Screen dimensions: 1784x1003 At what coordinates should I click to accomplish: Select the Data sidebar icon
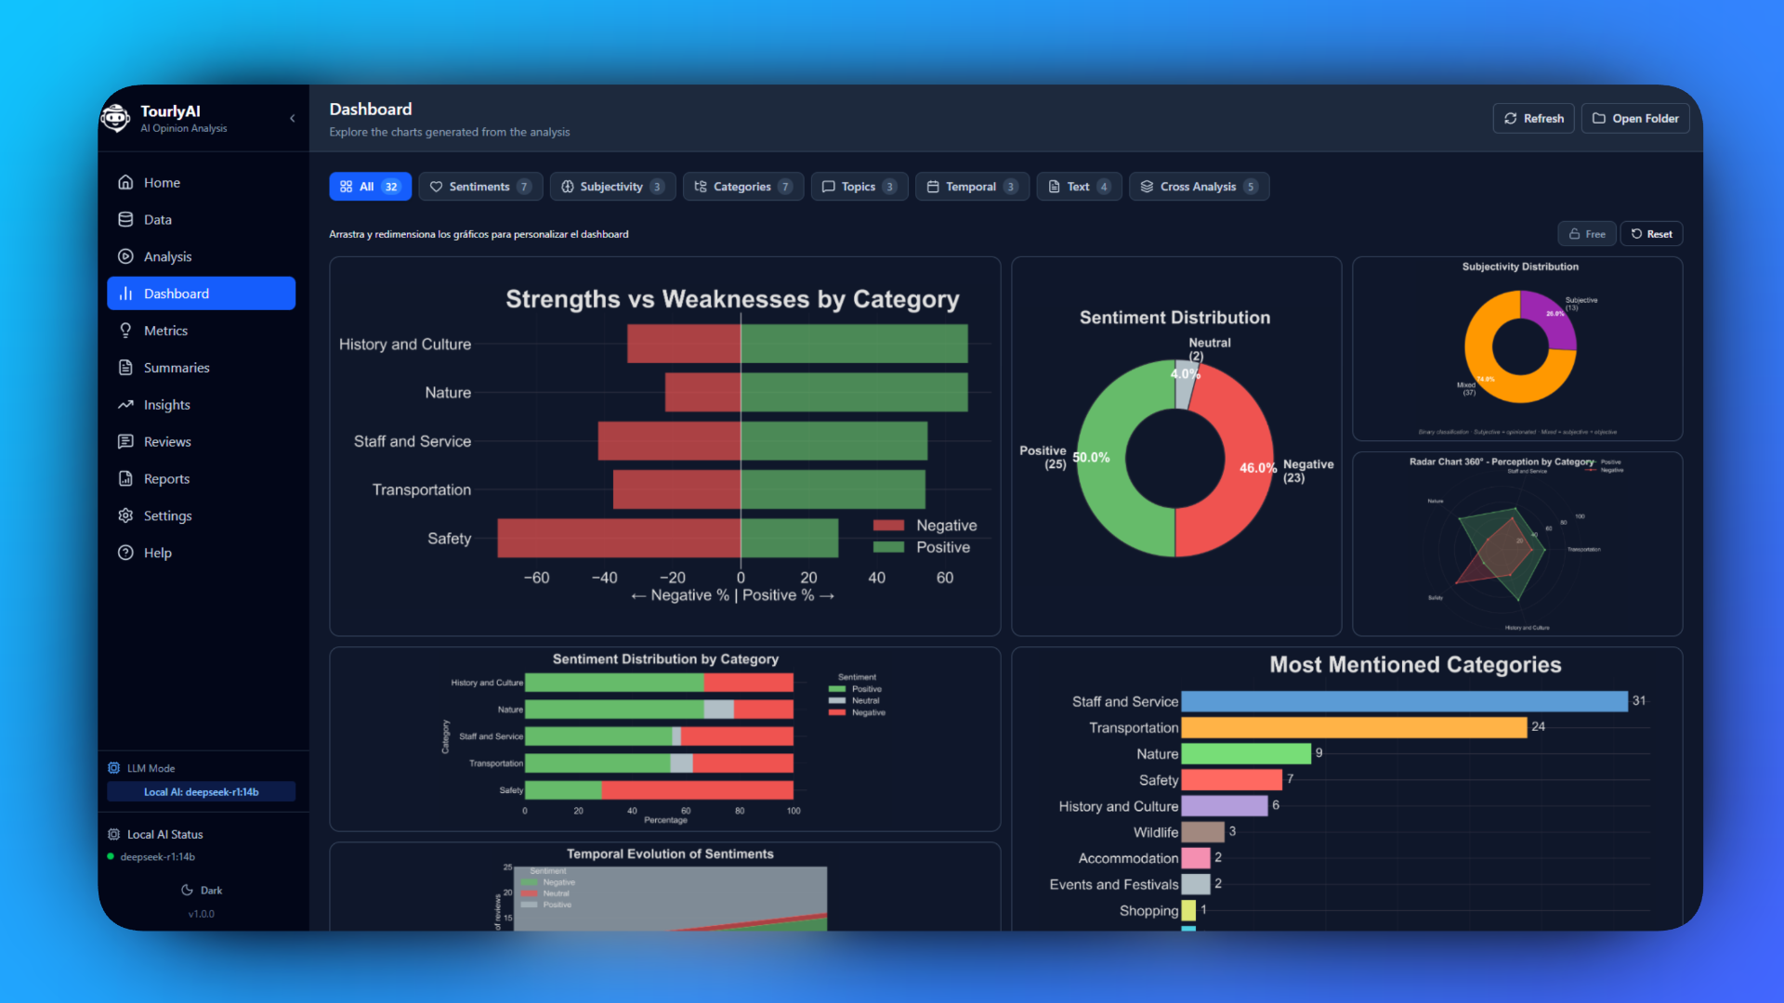[126, 219]
